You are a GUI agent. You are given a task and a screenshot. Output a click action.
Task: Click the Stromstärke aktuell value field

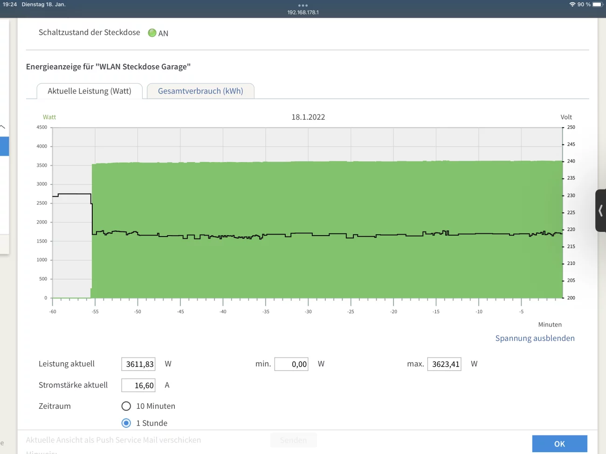click(x=138, y=385)
